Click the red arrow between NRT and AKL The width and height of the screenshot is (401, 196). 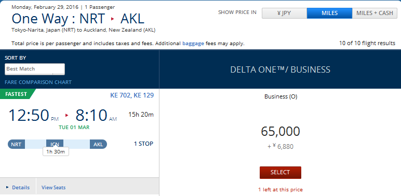(112, 19)
